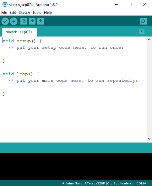Click the 'void loop() {' line
The height and width of the screenshot is (186, 152).
(x=21, y=74)
